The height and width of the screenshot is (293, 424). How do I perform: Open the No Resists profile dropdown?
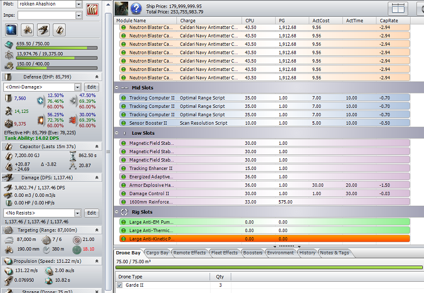tap(78, 213)
